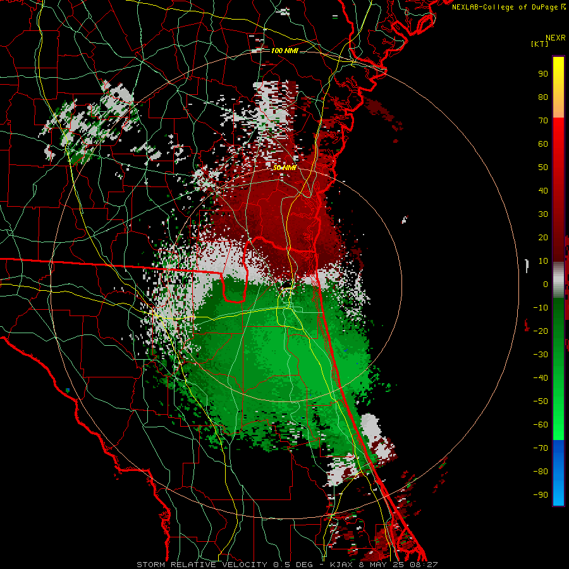Click the 90 value on the velocity scale
This screenshot has width=569, height=569.
point(543,74)
